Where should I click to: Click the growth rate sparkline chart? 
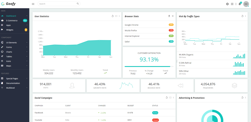126,86
